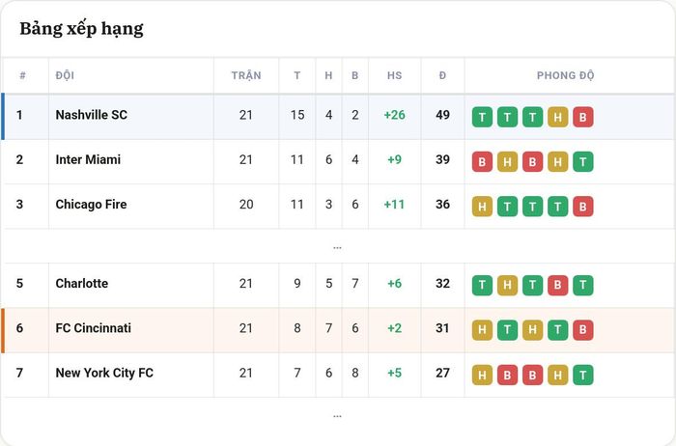Expand hidden rows below New York City FC
676x446 pixels.
[337, 416]
